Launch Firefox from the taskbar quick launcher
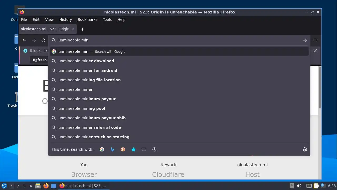The height and width of the screenshot is (190, 337). (46, 186)
